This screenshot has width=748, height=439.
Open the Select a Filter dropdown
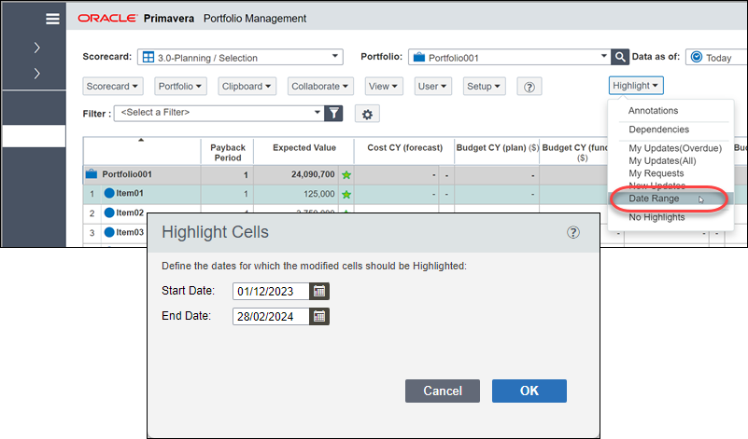(219, 113)
